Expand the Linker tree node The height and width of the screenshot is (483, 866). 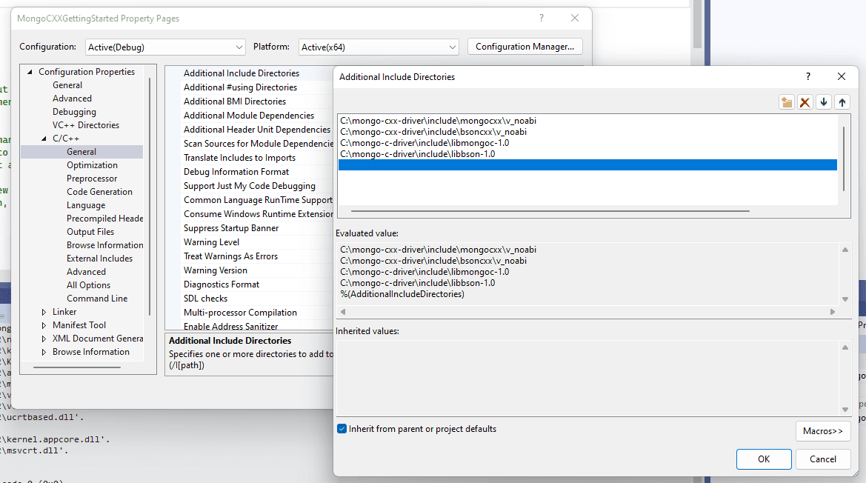click(x=44, y=312)
